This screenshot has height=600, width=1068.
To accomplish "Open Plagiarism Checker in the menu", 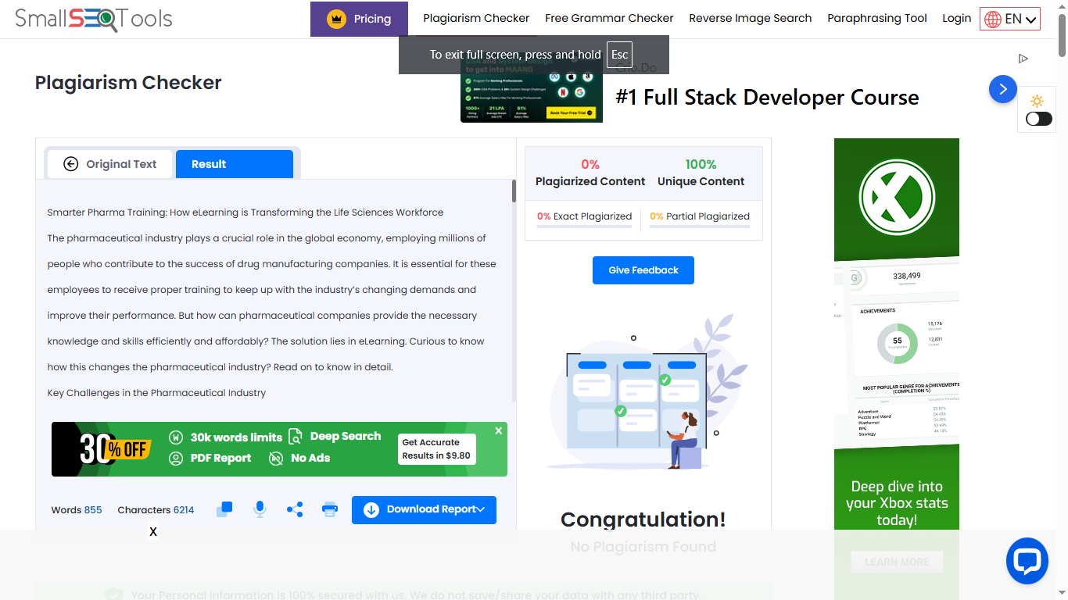I will pyautogui.click(x=476, y=18).
